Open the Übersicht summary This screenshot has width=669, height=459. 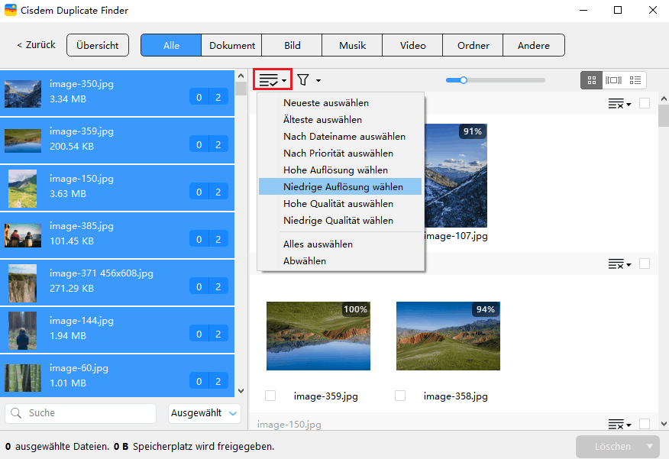98,45
